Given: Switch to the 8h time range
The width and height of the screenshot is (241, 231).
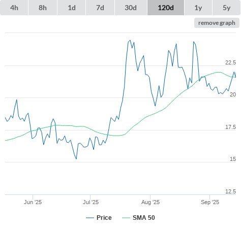Looking at the screenshot, I should (x=43, y=8).
